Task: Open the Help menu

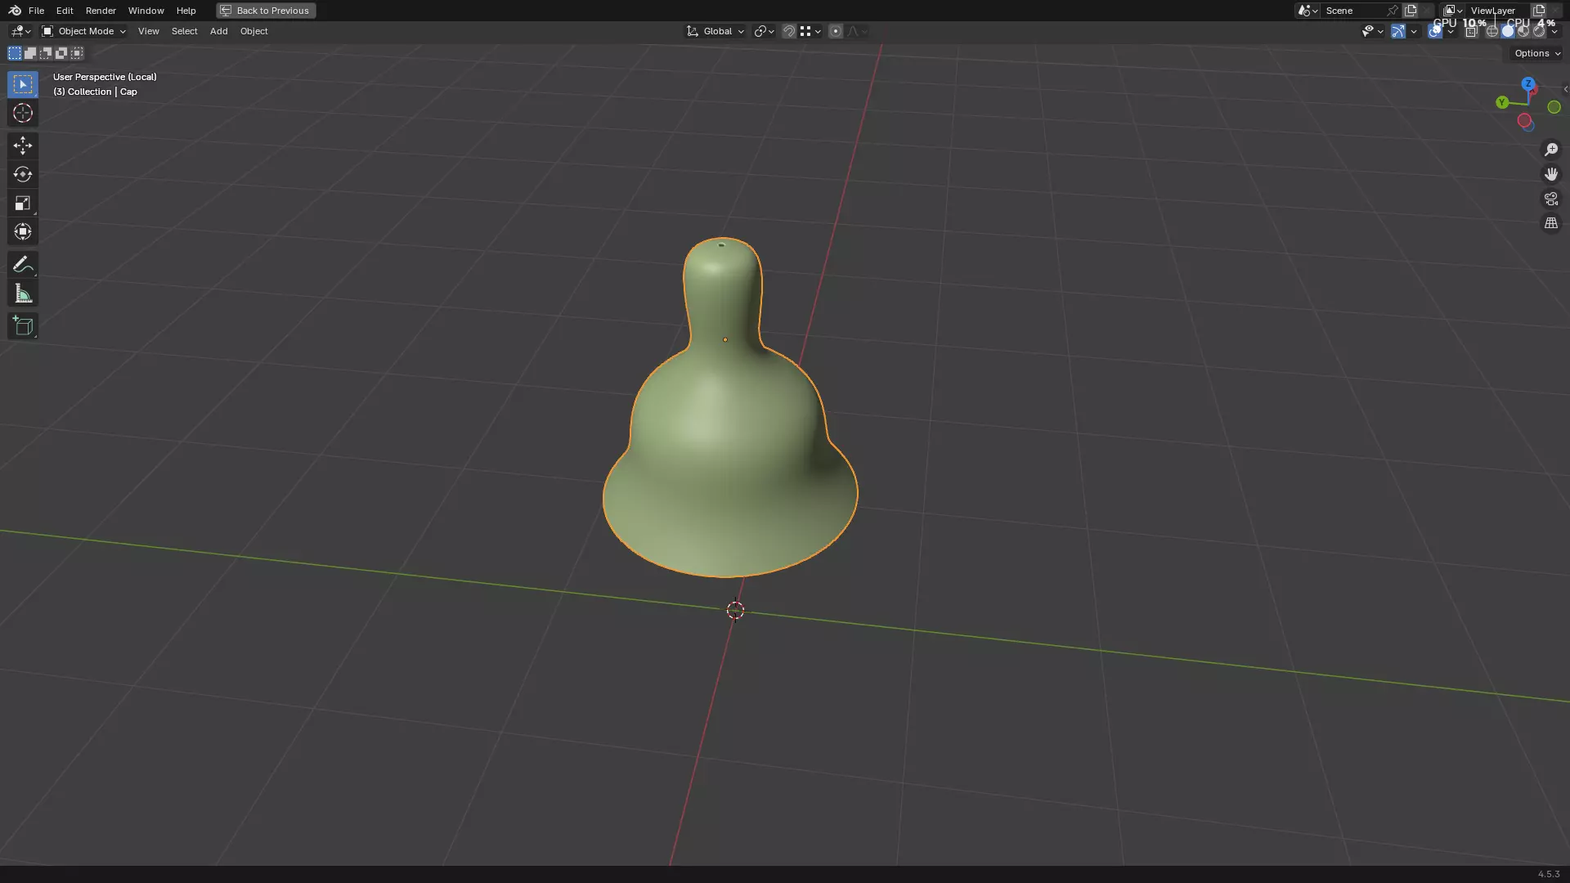Action: [x=186, y=11]
